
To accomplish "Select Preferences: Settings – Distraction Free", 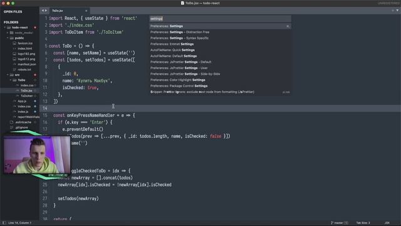I will pos(220,32).
